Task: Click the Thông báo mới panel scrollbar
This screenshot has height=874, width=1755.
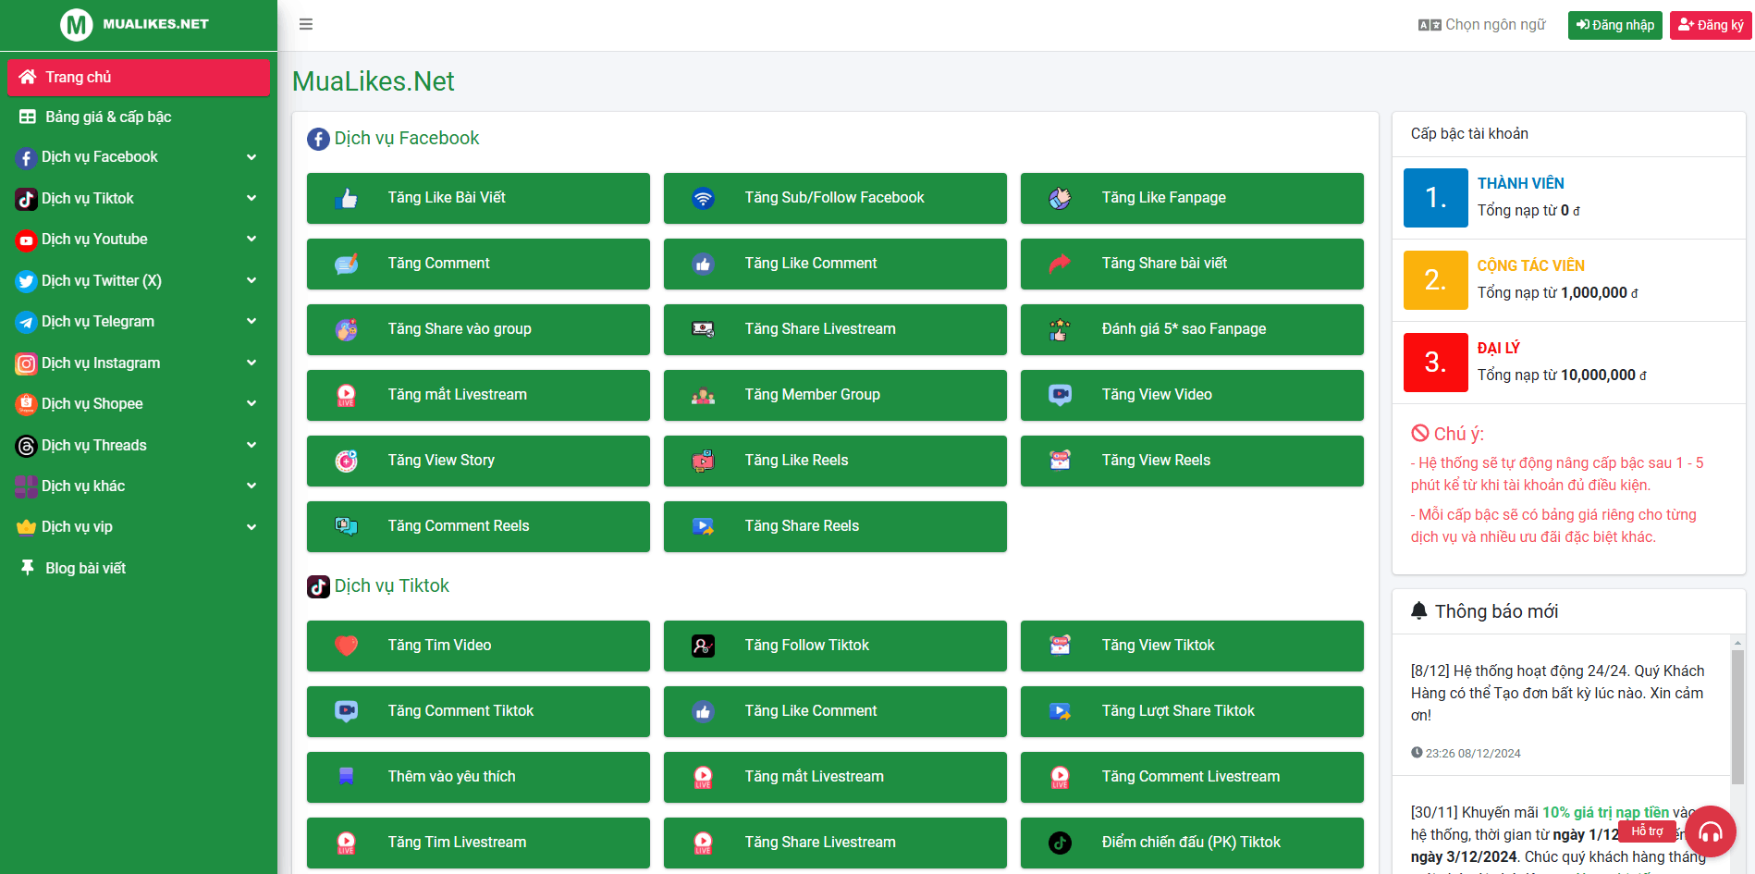Action: pos(1737,717)
